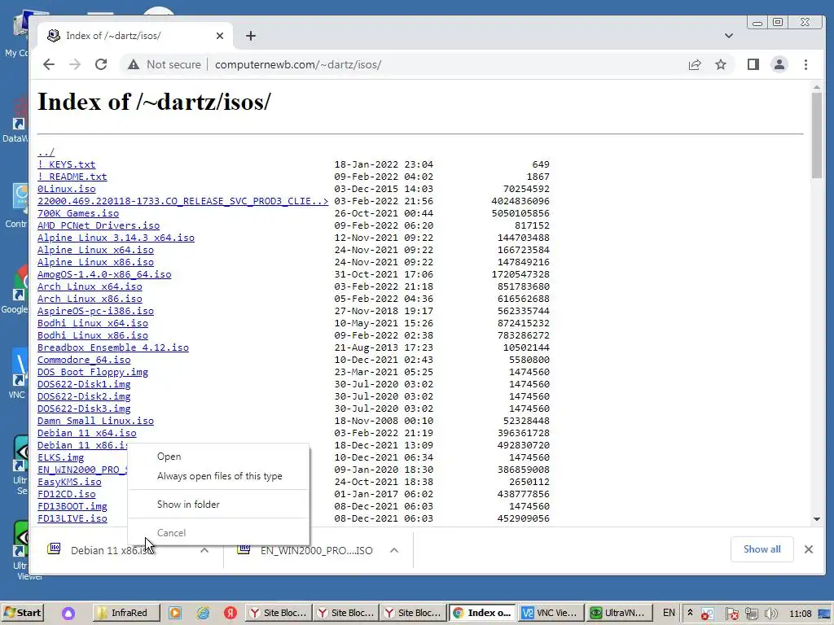This screenshot has width=834, height=625.
Task: Close the Index of /~dartz/isos/ tab
Action: 220,36
